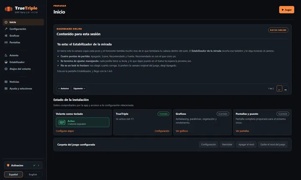Click the Siguiente button

[79, 89]
